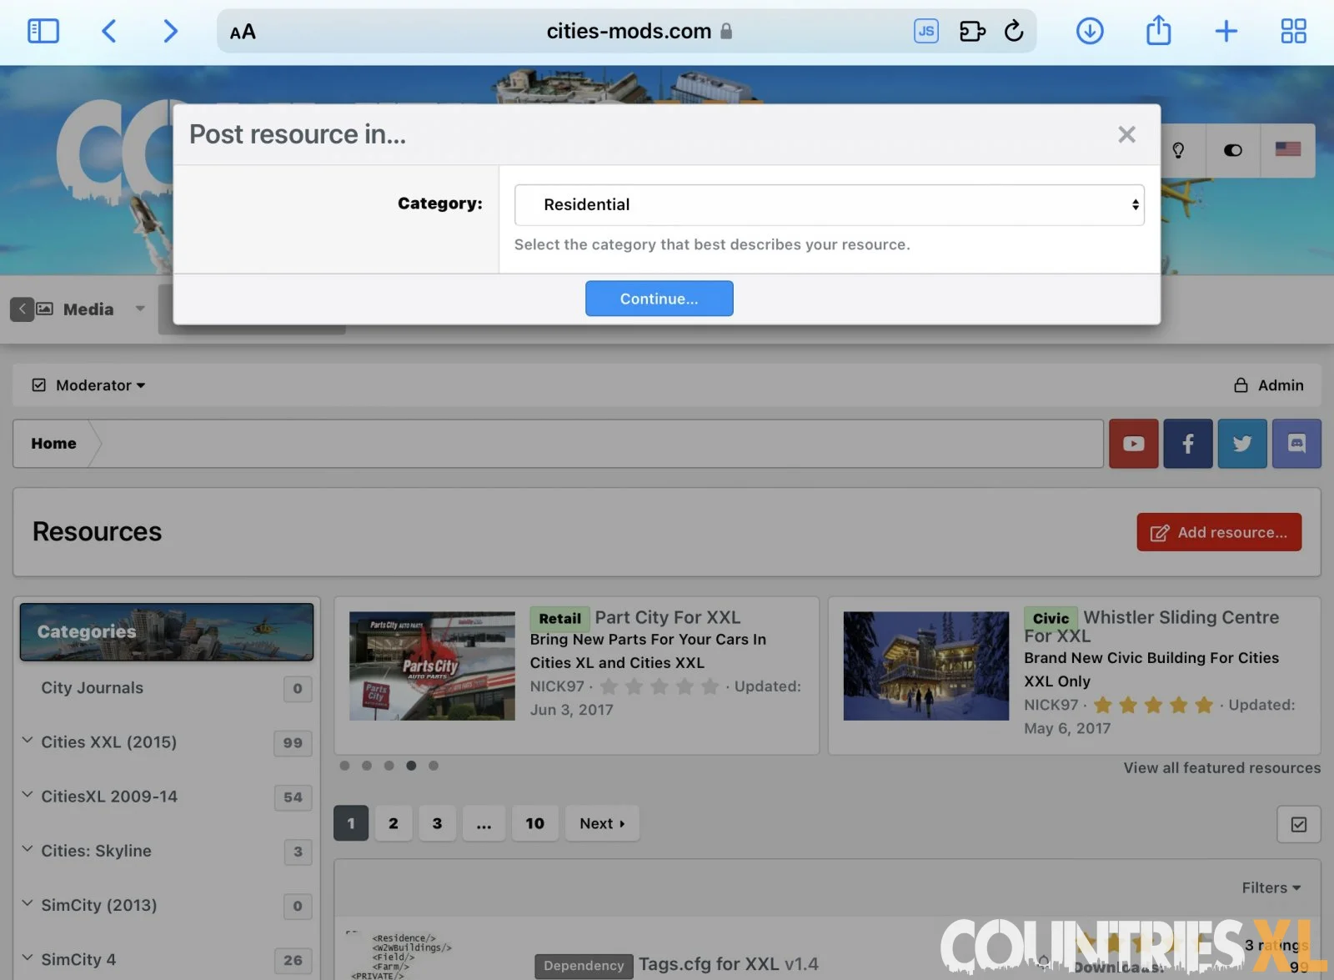Screen dimensions: 1334x980
Task: Open the Categories banner header
Action: 167,632
